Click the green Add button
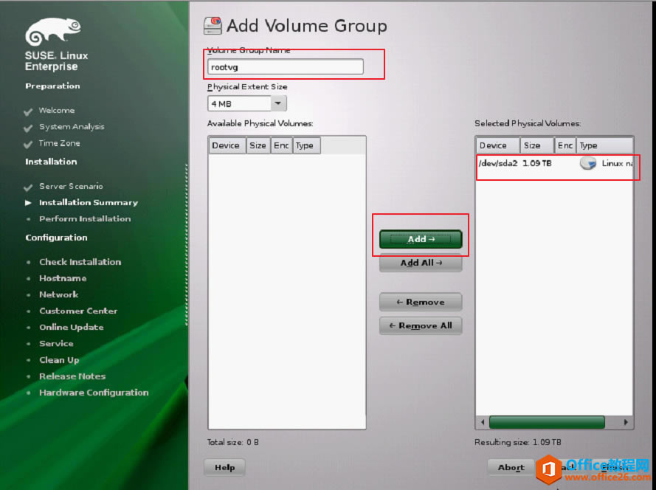This screenshot has height=490, width=656. (421, 239)
